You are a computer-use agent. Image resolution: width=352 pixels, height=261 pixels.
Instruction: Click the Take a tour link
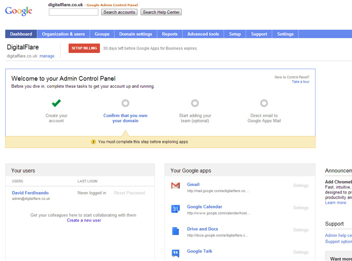pyautogui.click(x=301, y=82)
